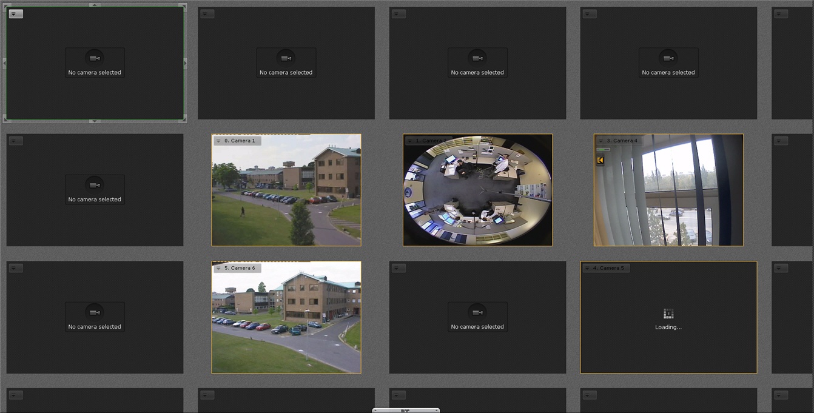Click camera icon in top-row second empty cell
Image resolution: width=814 pixels, height=413 pixels.
286,58
